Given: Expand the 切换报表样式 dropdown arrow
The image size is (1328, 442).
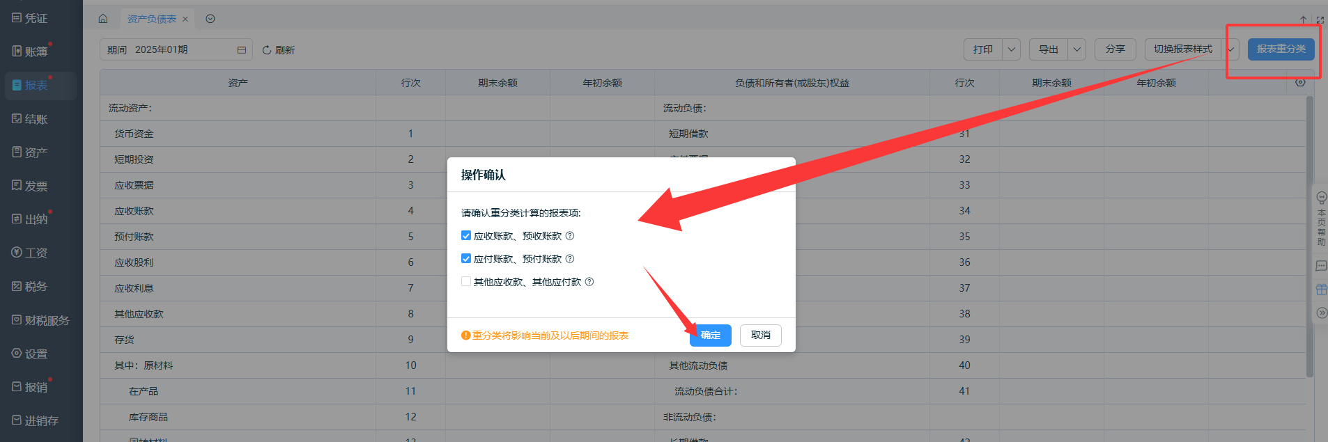Looking at the screenshot, I should tap(1231, 49).
